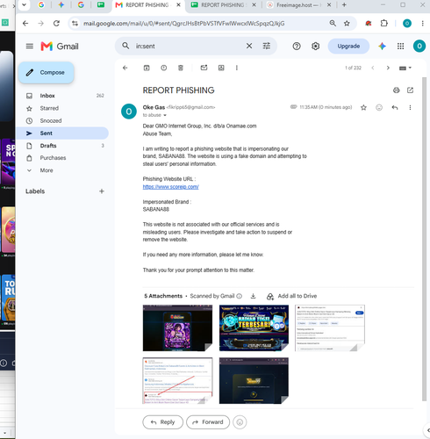Go back in browser history

pos(25,23)
